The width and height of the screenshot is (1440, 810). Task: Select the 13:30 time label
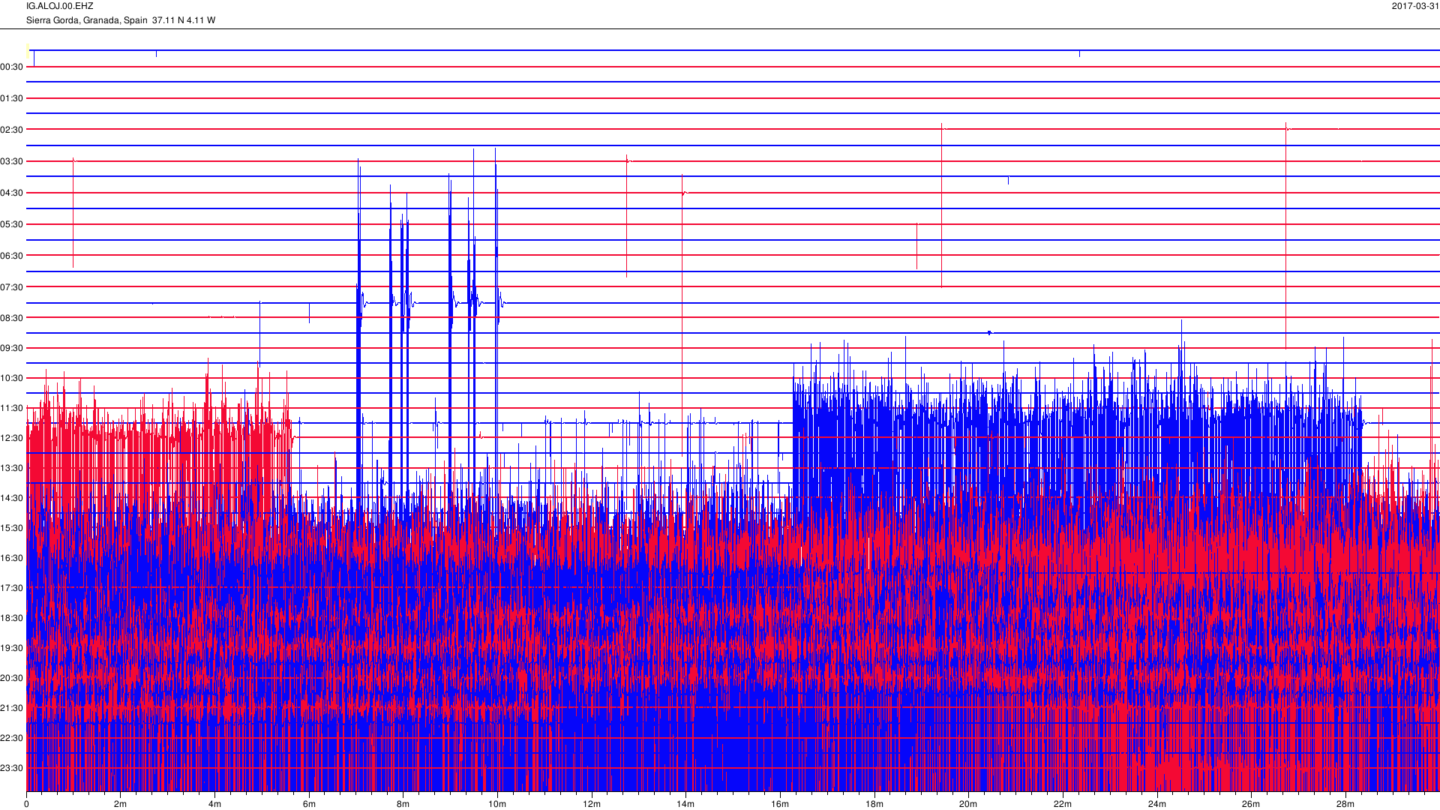(12, 468)
